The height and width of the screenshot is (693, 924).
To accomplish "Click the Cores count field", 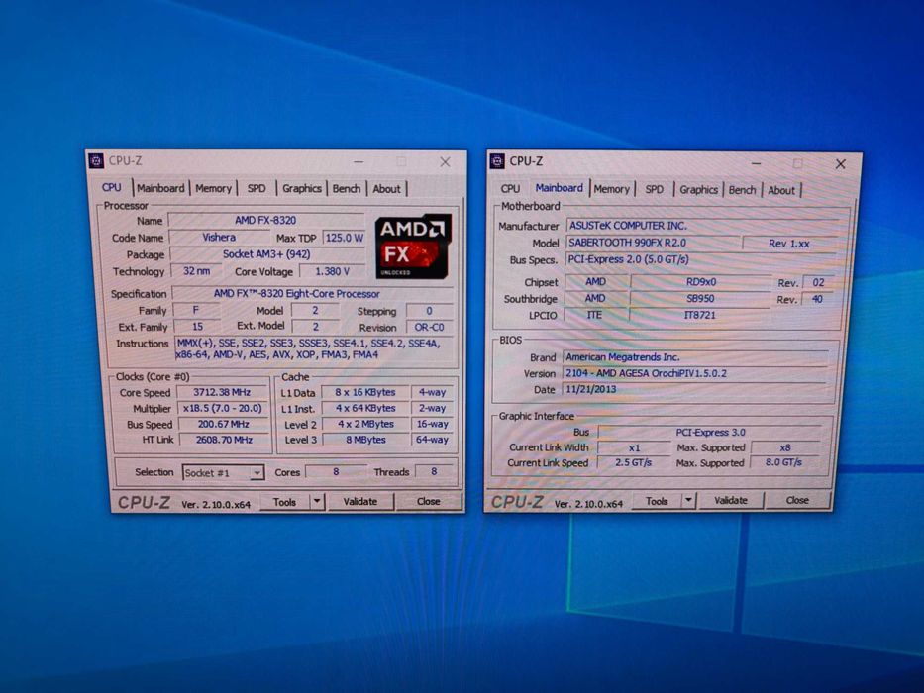I will [x=336, y=472].
